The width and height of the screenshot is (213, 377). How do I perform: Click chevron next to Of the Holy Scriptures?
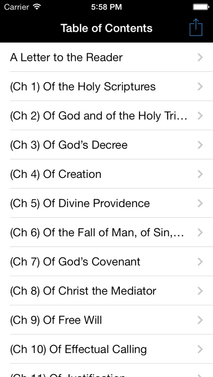point(200,86)
